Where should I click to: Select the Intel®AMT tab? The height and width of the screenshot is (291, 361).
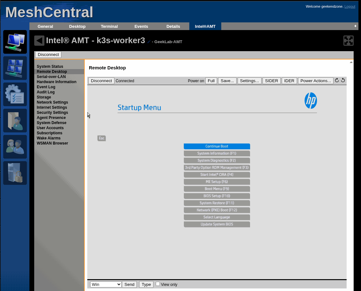pos(205,27)
